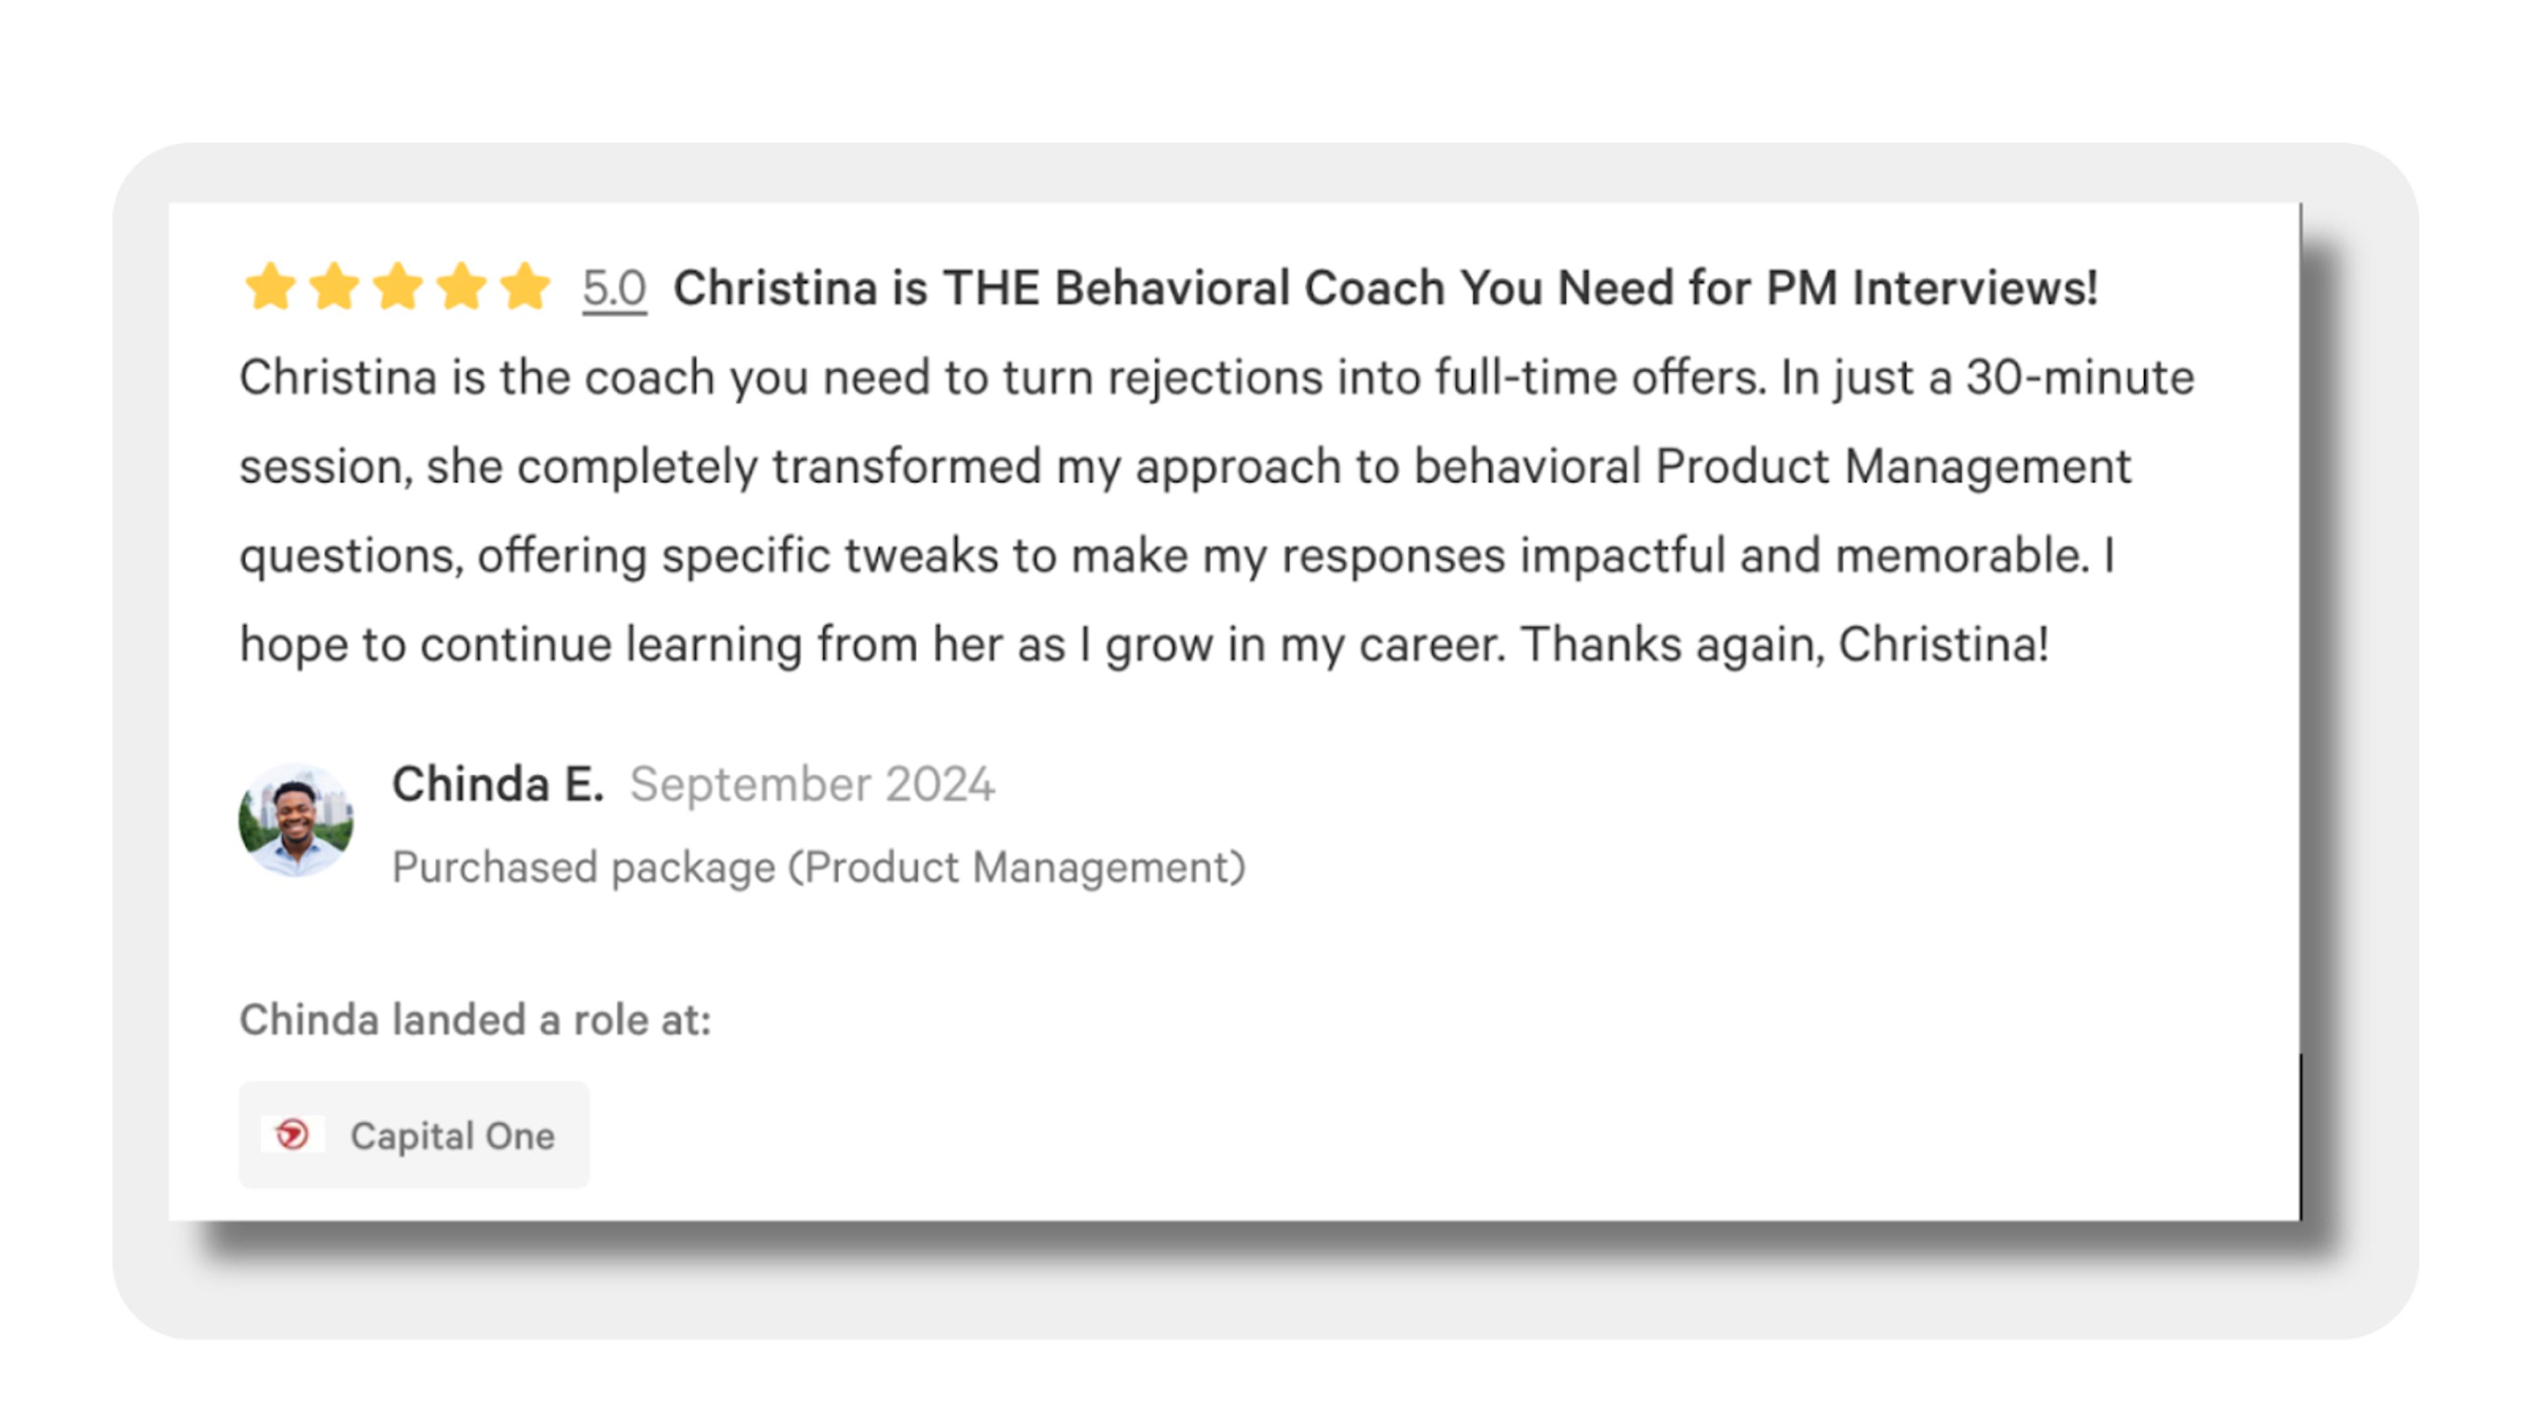Click the Purchased package (Product Management) text
Viewport: 2531px width, 1423px height.
tap(819, 868)
